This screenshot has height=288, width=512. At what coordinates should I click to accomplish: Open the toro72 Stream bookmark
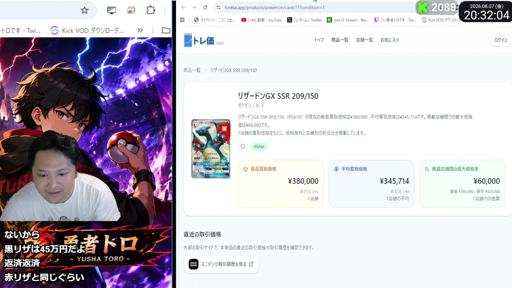click(348, 20)
